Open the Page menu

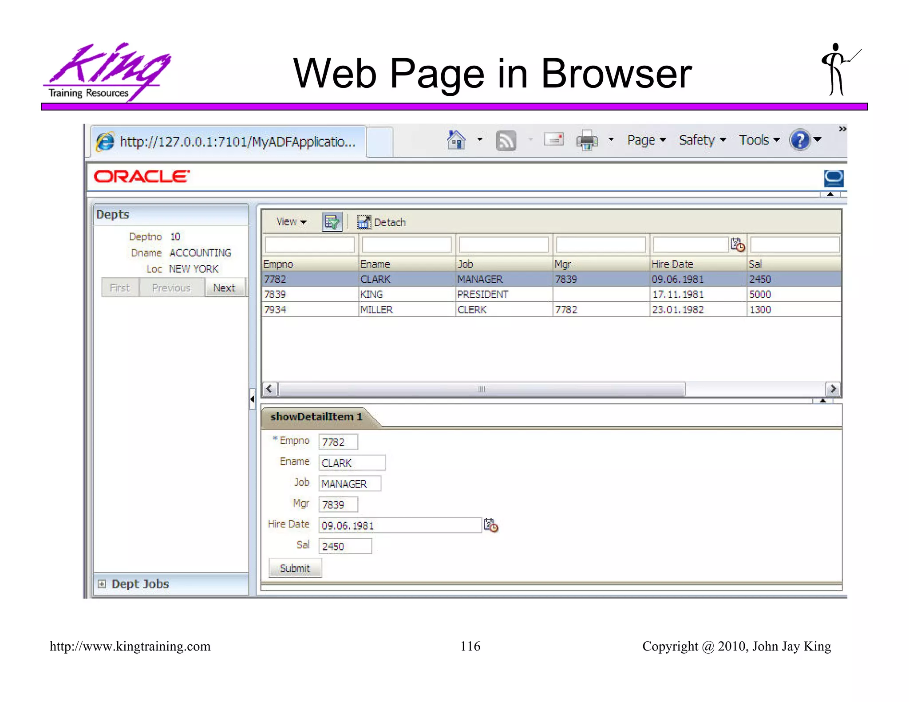646,140
